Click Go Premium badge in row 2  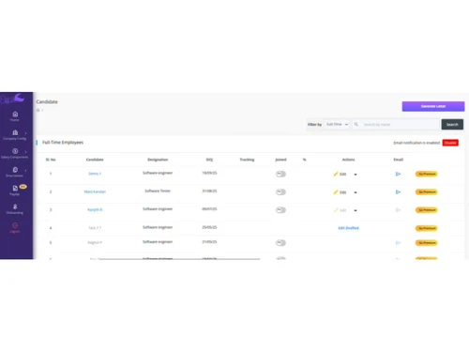(x=427, y=192)
